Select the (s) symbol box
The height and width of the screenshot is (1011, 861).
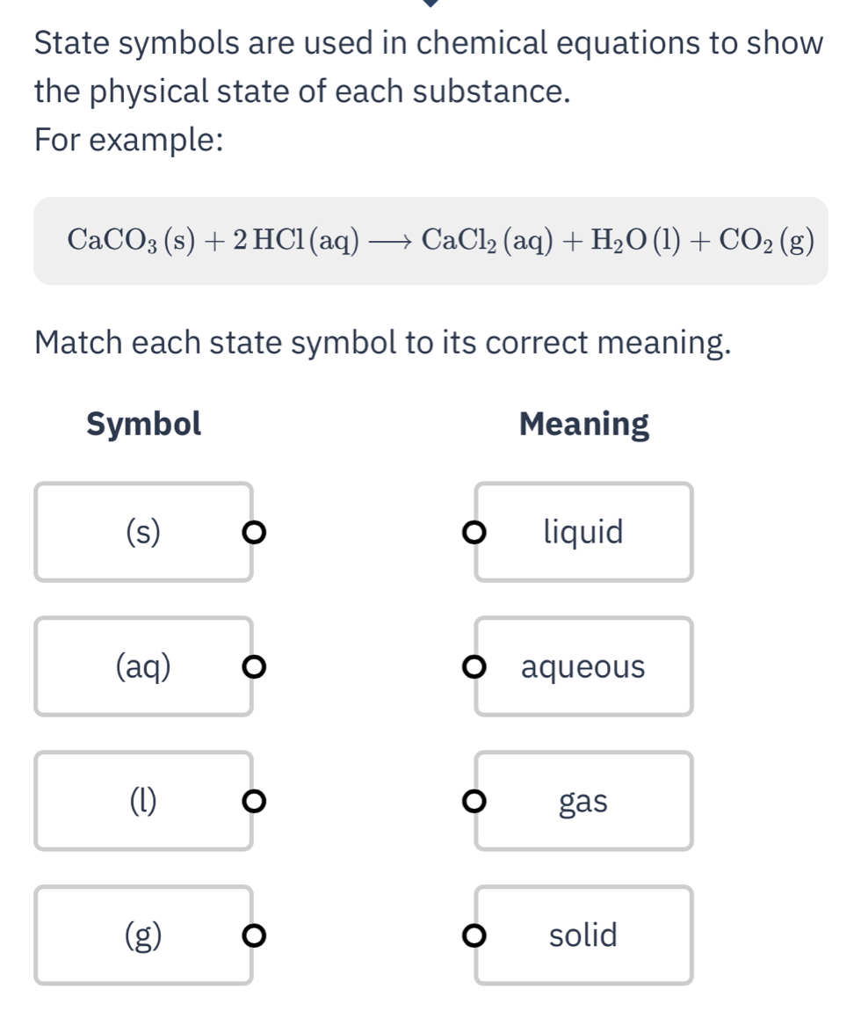coord(143,532)
